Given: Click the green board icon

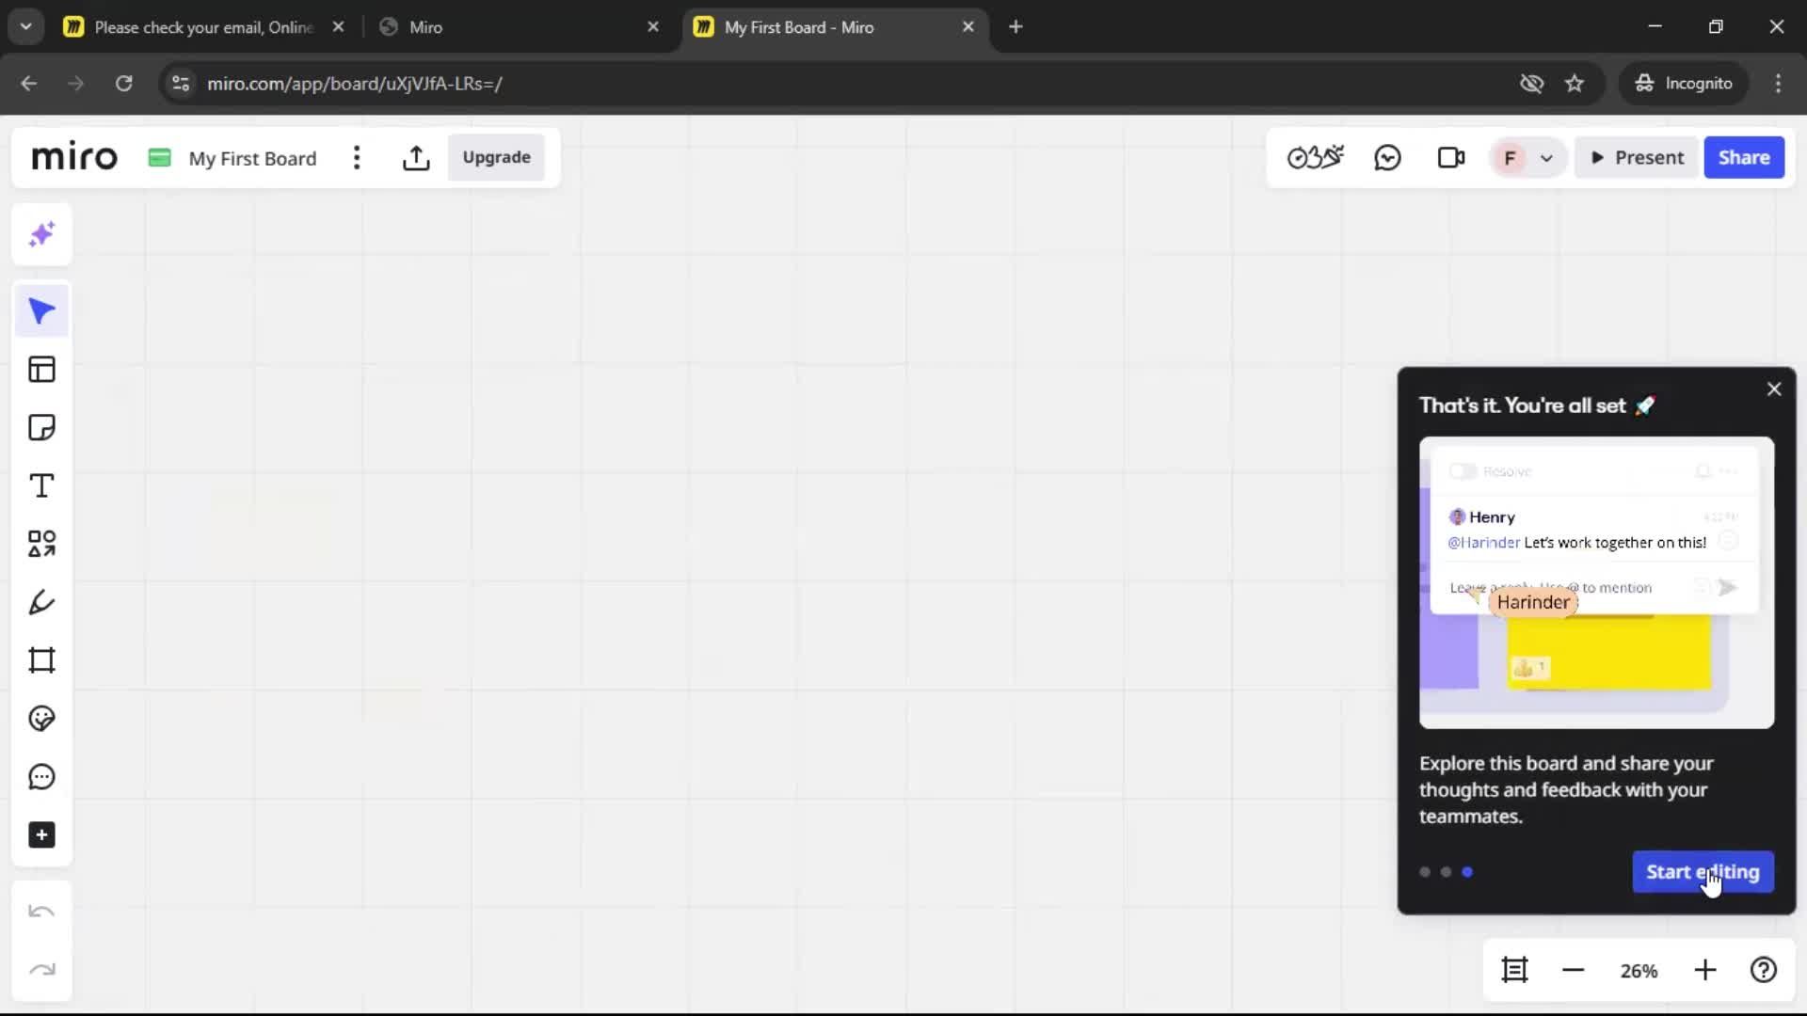Looking at the screenshot, I should coord(159,157).
